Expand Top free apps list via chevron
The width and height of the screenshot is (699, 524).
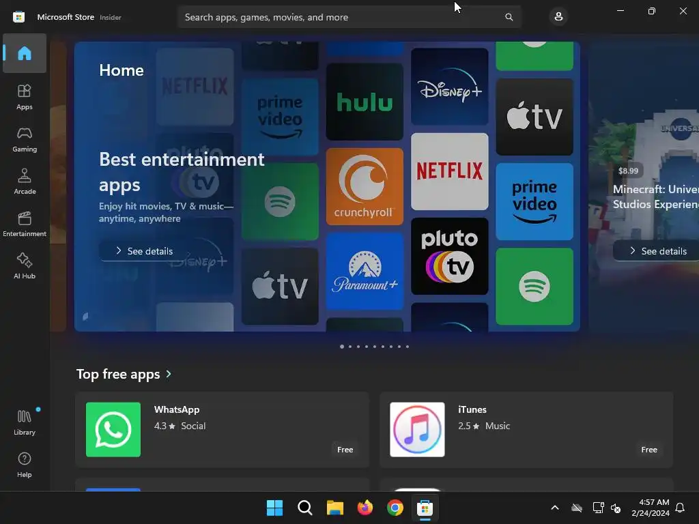[x=169, y=374]
